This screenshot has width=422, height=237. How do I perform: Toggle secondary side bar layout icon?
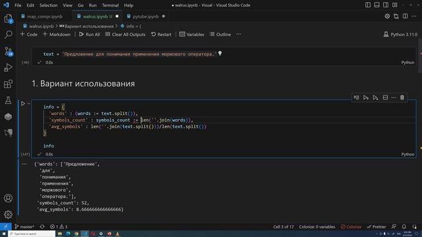point(386,5)
